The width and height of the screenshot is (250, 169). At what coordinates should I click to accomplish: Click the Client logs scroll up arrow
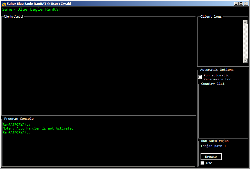point(246,22)
